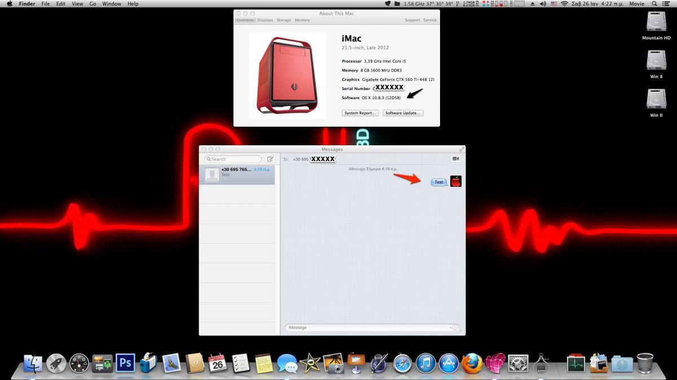Open the File menu
Image resolution: width=677 pixels, height=380 pixels.
(x=46, y=3)
